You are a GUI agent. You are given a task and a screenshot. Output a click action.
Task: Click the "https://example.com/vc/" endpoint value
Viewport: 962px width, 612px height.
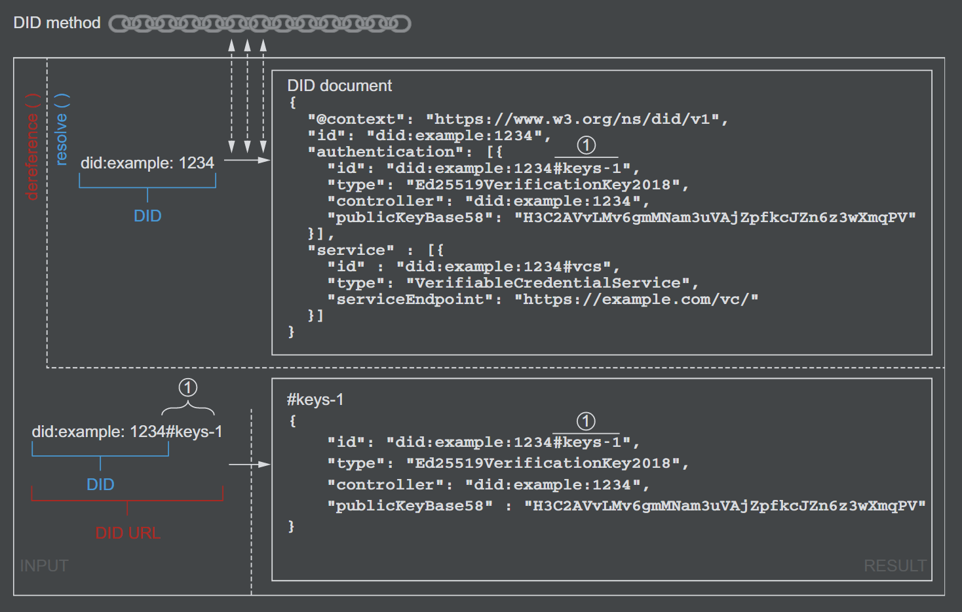point(636,299)
